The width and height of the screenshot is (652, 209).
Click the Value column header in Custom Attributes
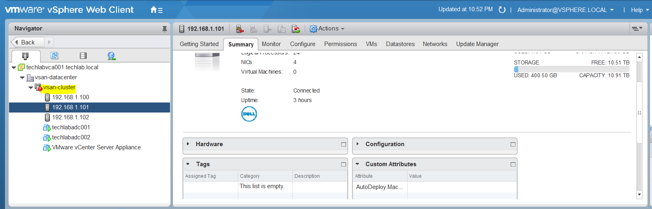[x=462, y=176]
